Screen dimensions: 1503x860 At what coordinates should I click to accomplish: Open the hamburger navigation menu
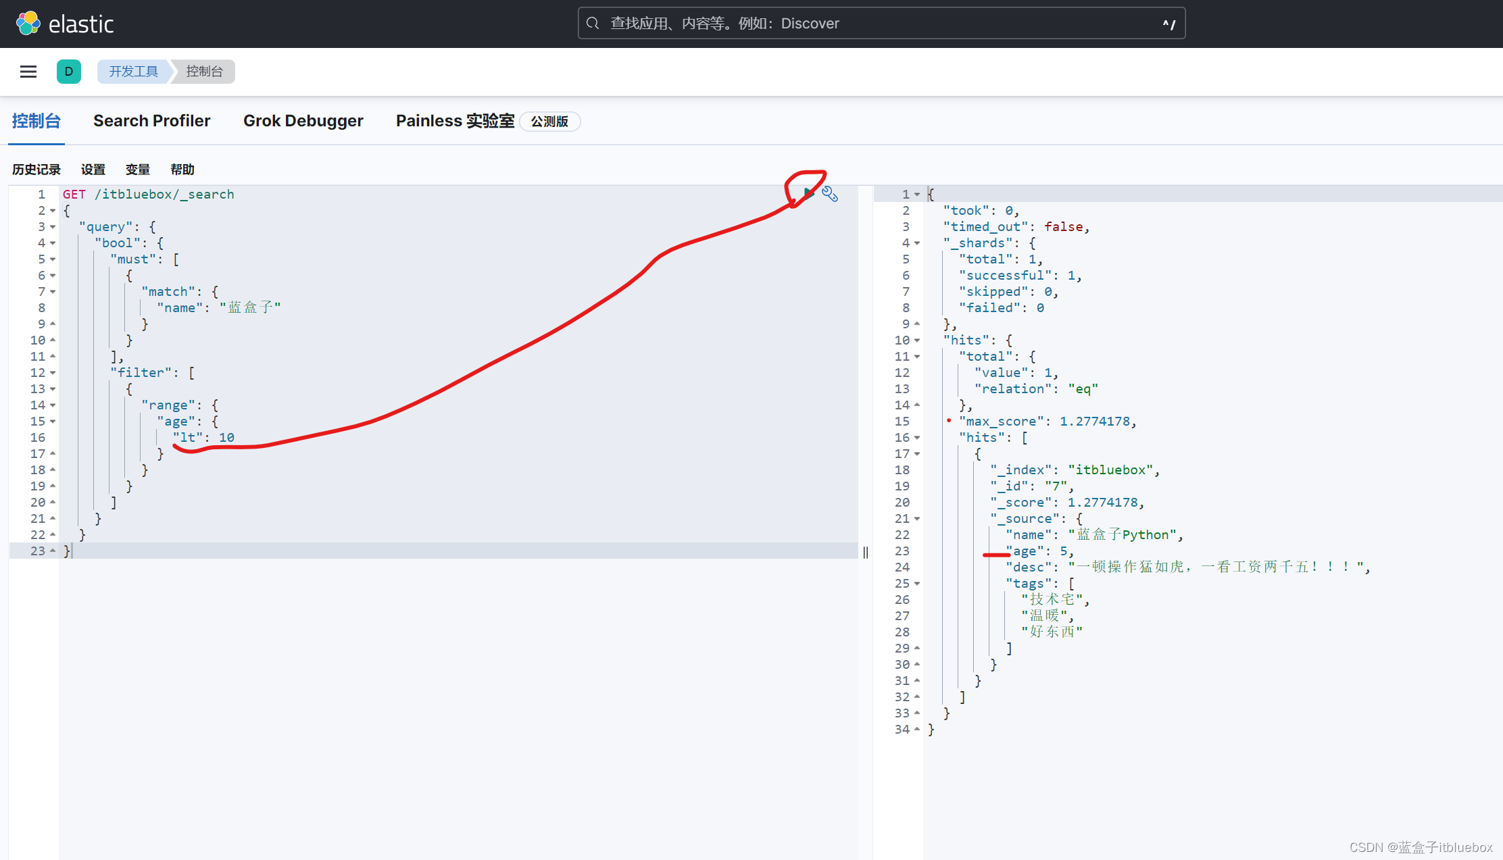[x=28, y=72]
